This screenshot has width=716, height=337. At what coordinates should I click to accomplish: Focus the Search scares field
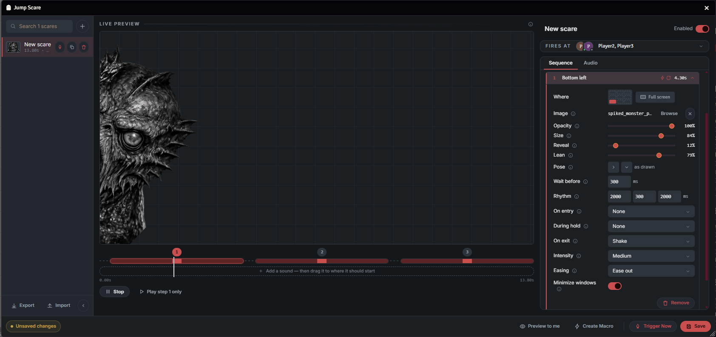tap(40, 26)
